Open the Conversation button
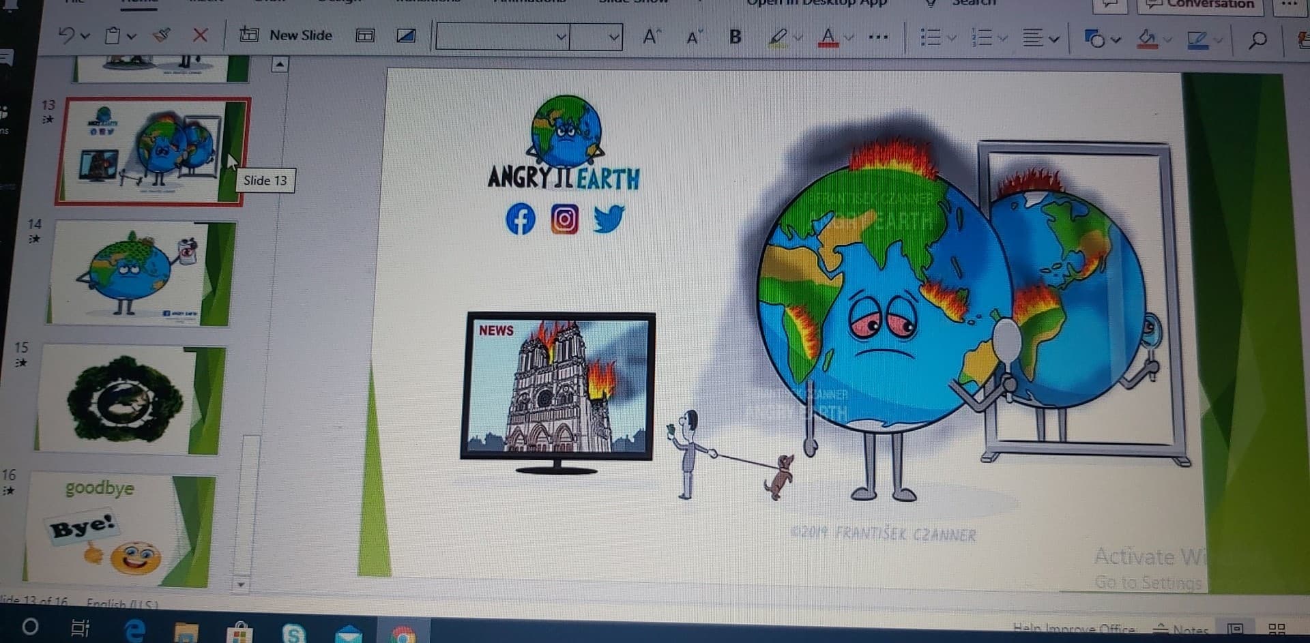This screenshot has height=643, width=1310. 1201,5
